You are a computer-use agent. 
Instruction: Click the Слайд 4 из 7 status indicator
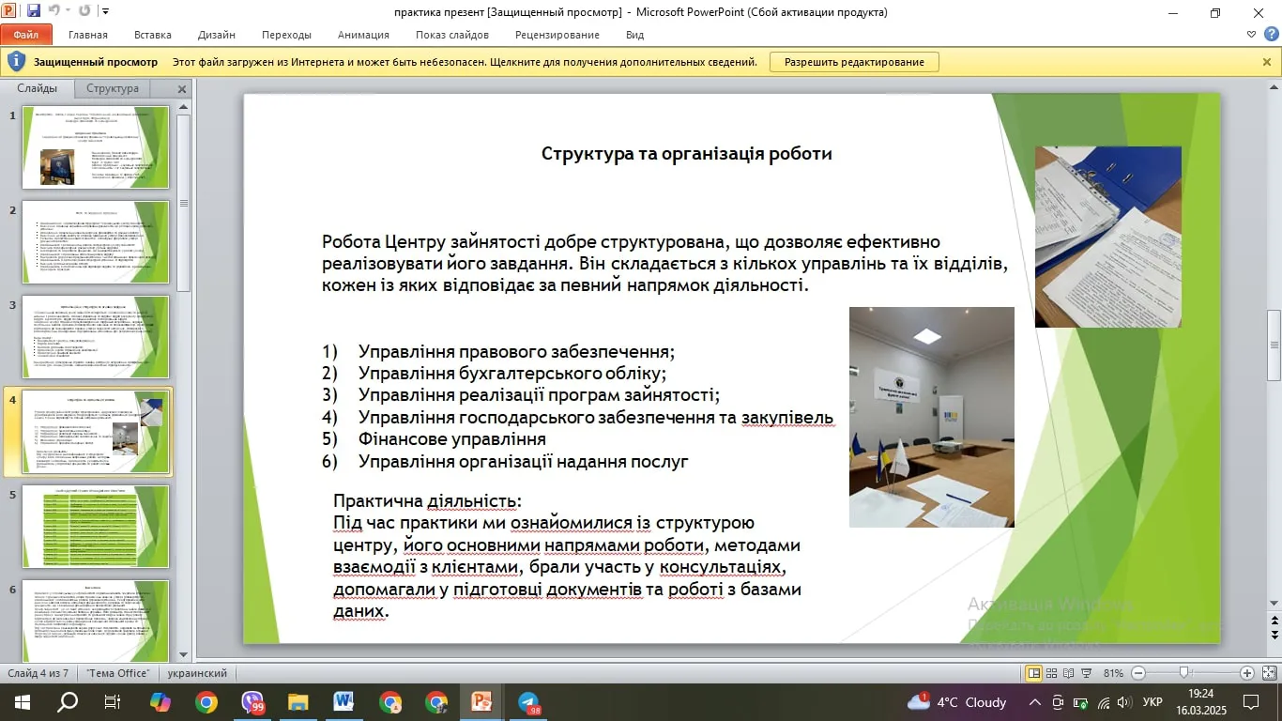pos(38,673)
